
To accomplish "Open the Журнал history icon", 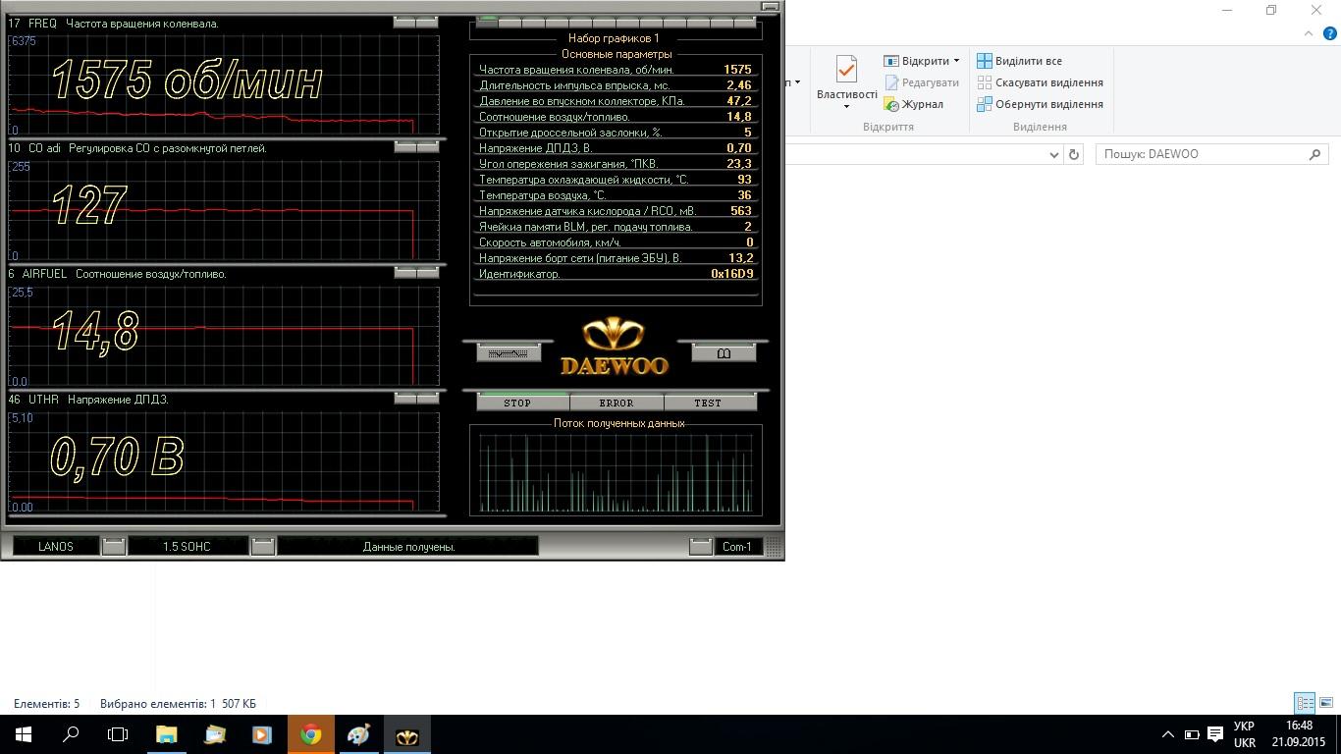I will [892, 105].
